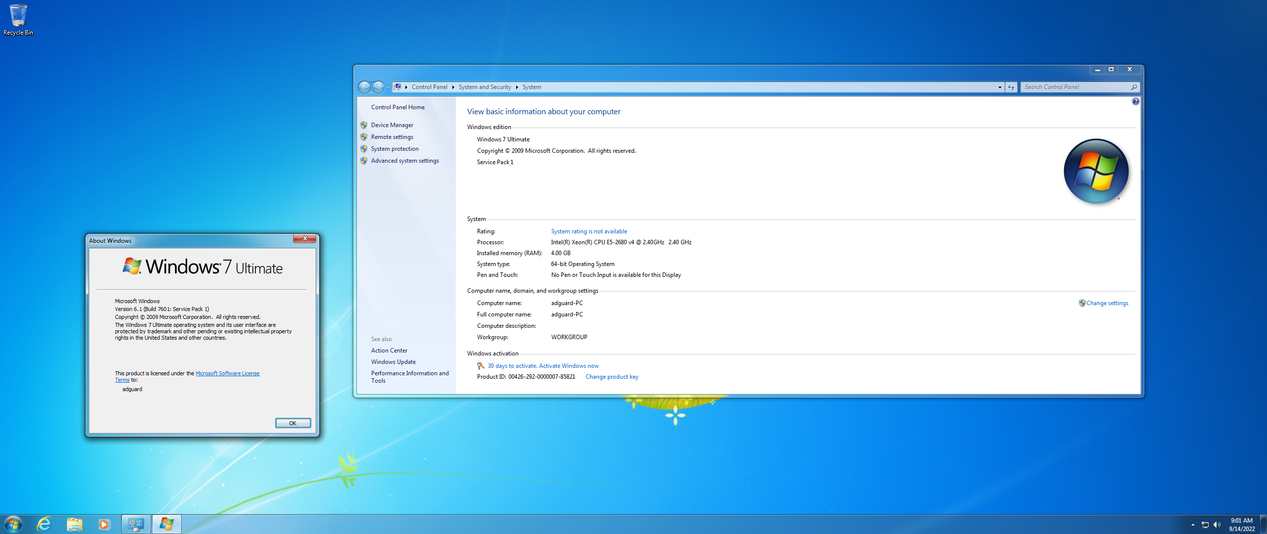
Task: Open Help via question mark icon
Action: click(1135, 101)
